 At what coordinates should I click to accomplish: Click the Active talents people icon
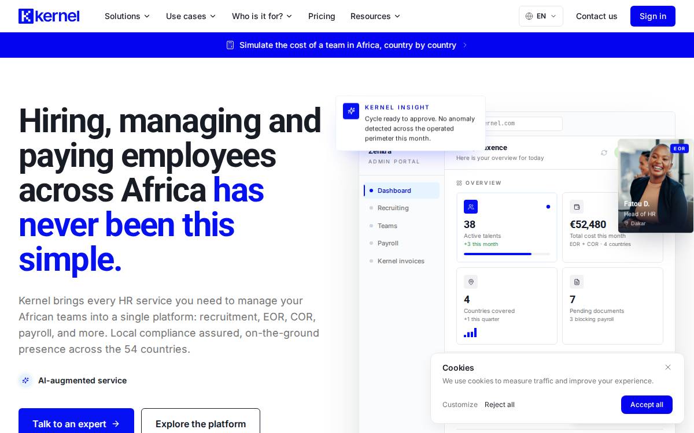point(471,207)
